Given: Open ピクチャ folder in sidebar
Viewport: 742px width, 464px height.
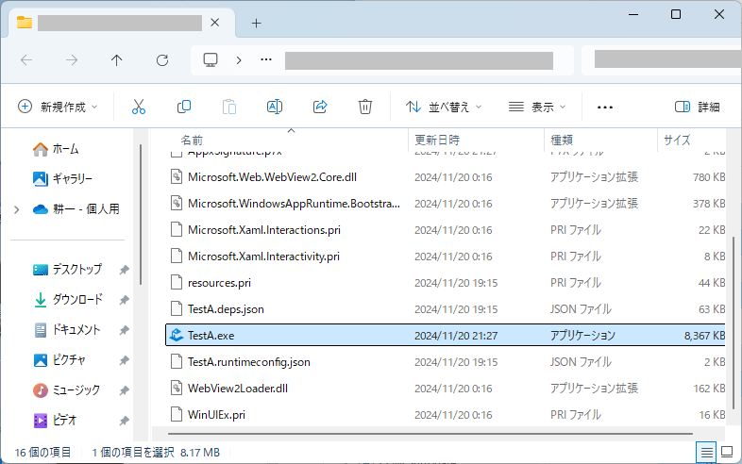Looking at the screenshot, I should 59,360.
